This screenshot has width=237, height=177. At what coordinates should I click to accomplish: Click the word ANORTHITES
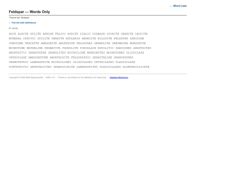tap(142, 48)
